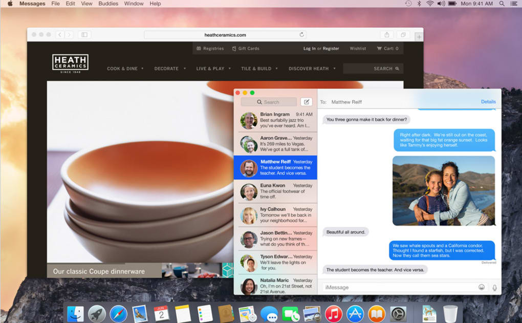Open the Trash in the Dock
The image size is (522, 323).
pos(450,314)
